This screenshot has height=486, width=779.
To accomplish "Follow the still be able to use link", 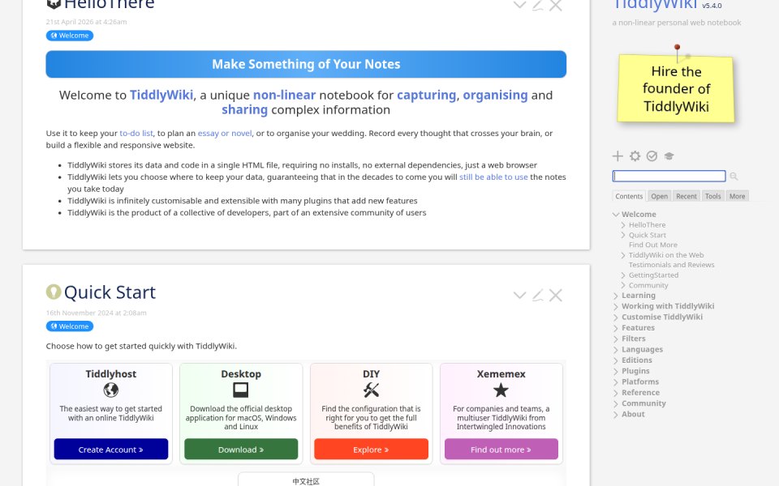I will [493, 177].
